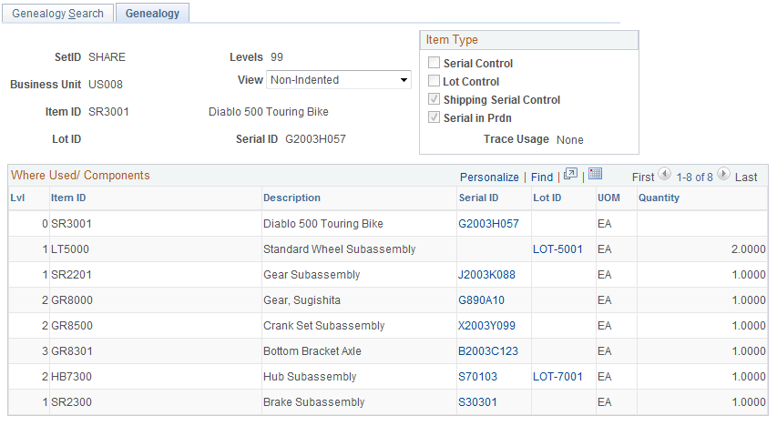Jump to the Last rows link
This screenshot has width=777, height=426.
tap(746, 177)
